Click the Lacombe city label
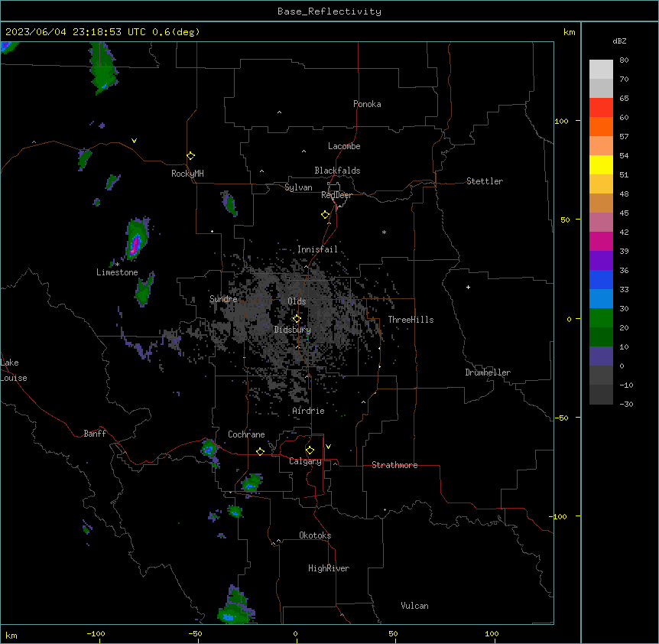The width and height of the screenshot is (659, 644). click(x=344, y=146)
